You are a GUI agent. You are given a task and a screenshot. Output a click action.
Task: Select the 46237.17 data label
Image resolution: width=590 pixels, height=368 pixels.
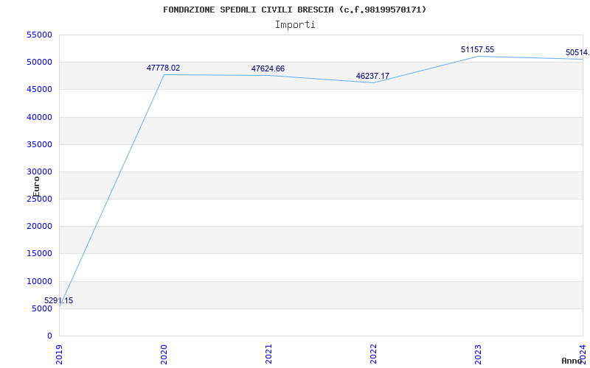point(372,77)
